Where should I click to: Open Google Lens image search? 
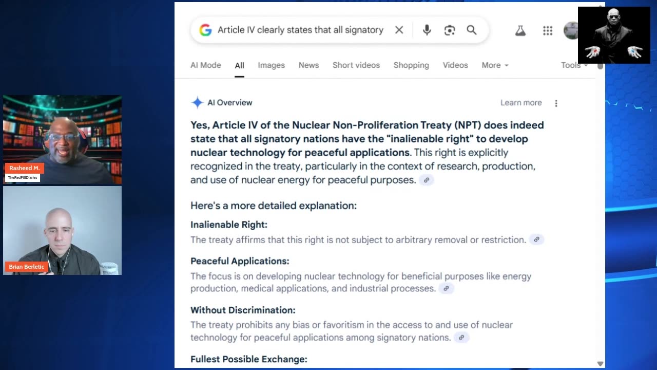click(x=450, y=30)
